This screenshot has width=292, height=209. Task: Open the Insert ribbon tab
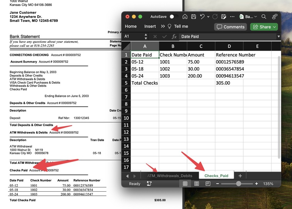150,26
